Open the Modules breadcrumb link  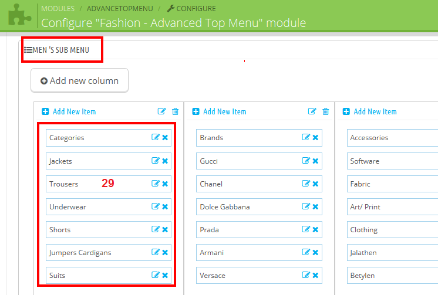coord(58,8)
